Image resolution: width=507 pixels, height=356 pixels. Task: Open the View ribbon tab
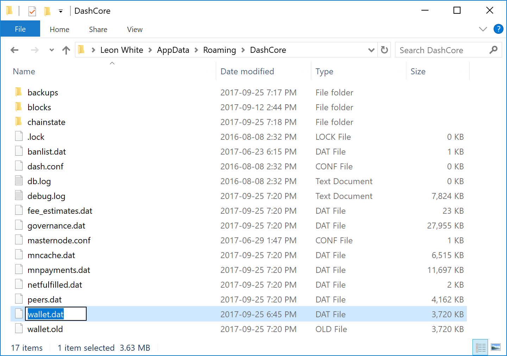[134, 30]
